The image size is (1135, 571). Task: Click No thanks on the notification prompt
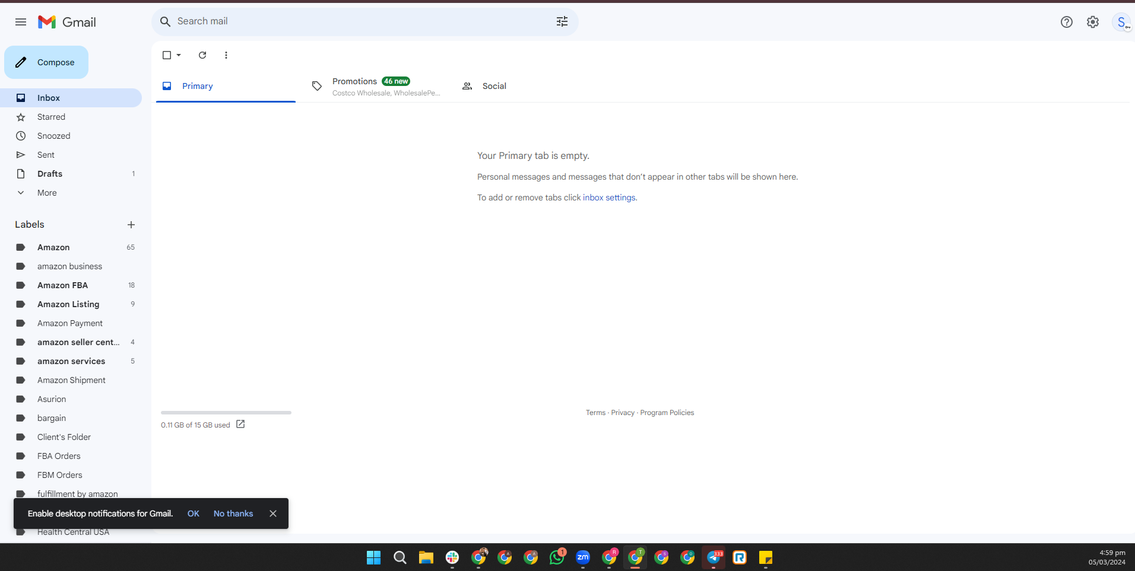coord(233,513)
